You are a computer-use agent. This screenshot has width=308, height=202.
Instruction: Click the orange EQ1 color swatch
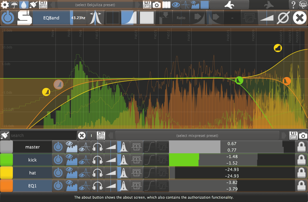point(7,186)
